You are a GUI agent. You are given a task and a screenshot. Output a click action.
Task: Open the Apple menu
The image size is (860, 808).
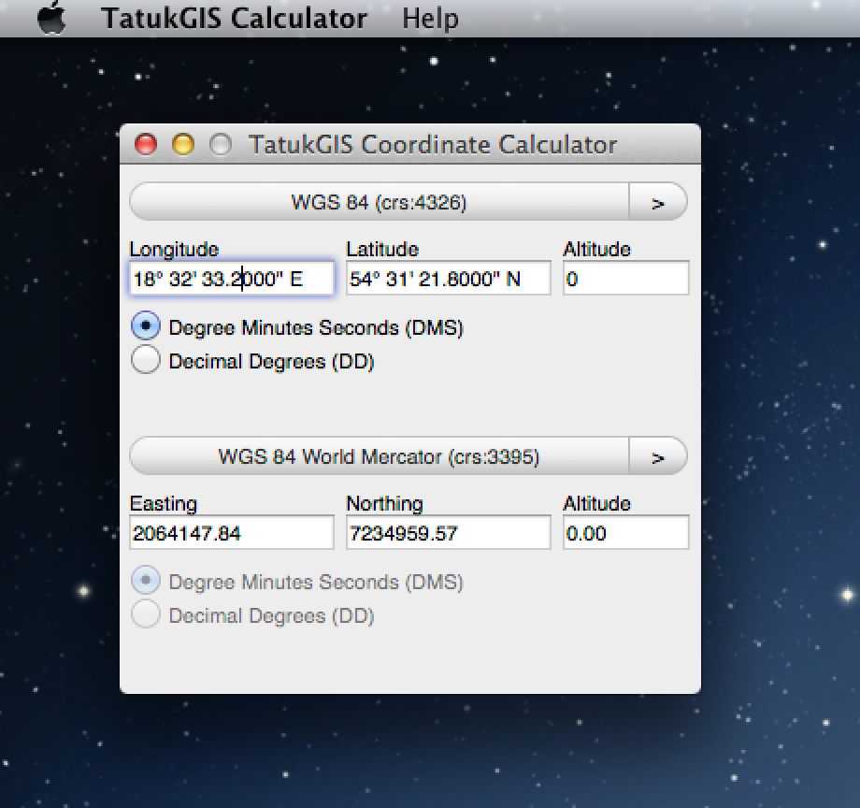(x=51, y=18)
